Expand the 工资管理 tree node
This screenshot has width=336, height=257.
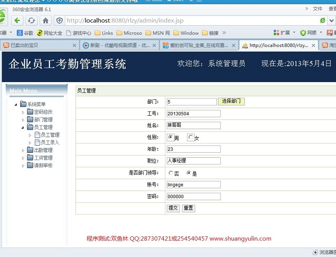24,158
